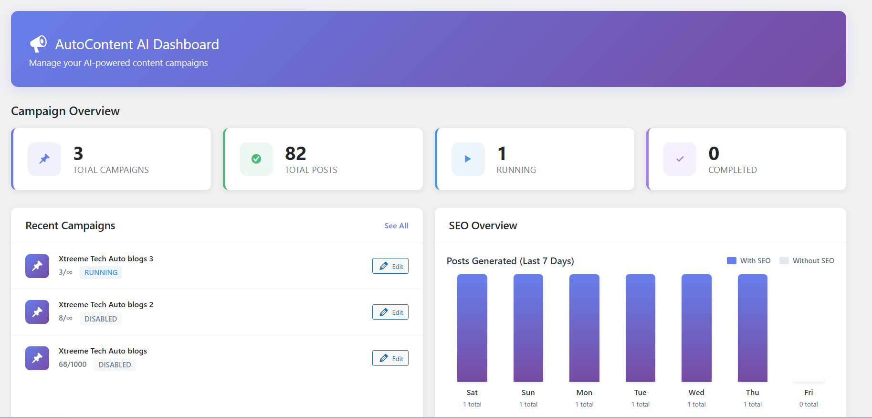
Task: Click the megaphone icon in dashboard header
Action: (38, 43)
